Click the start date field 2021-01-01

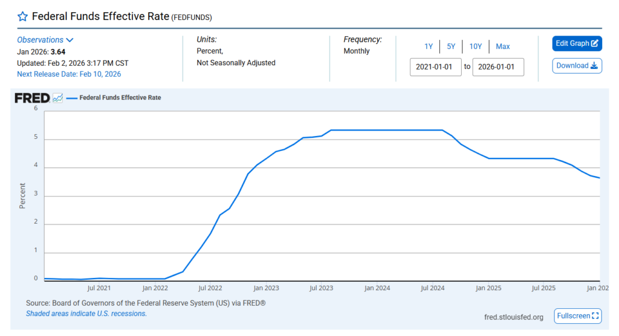436,67
